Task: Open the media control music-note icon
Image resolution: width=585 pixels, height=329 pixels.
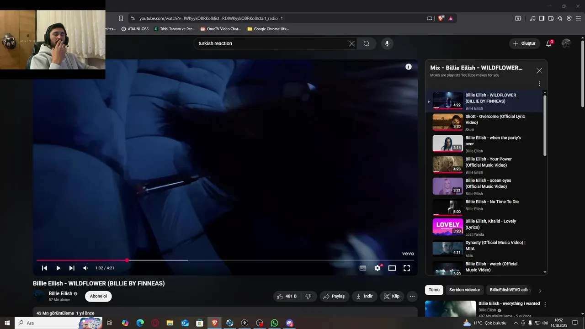Action: coord(532,18)
